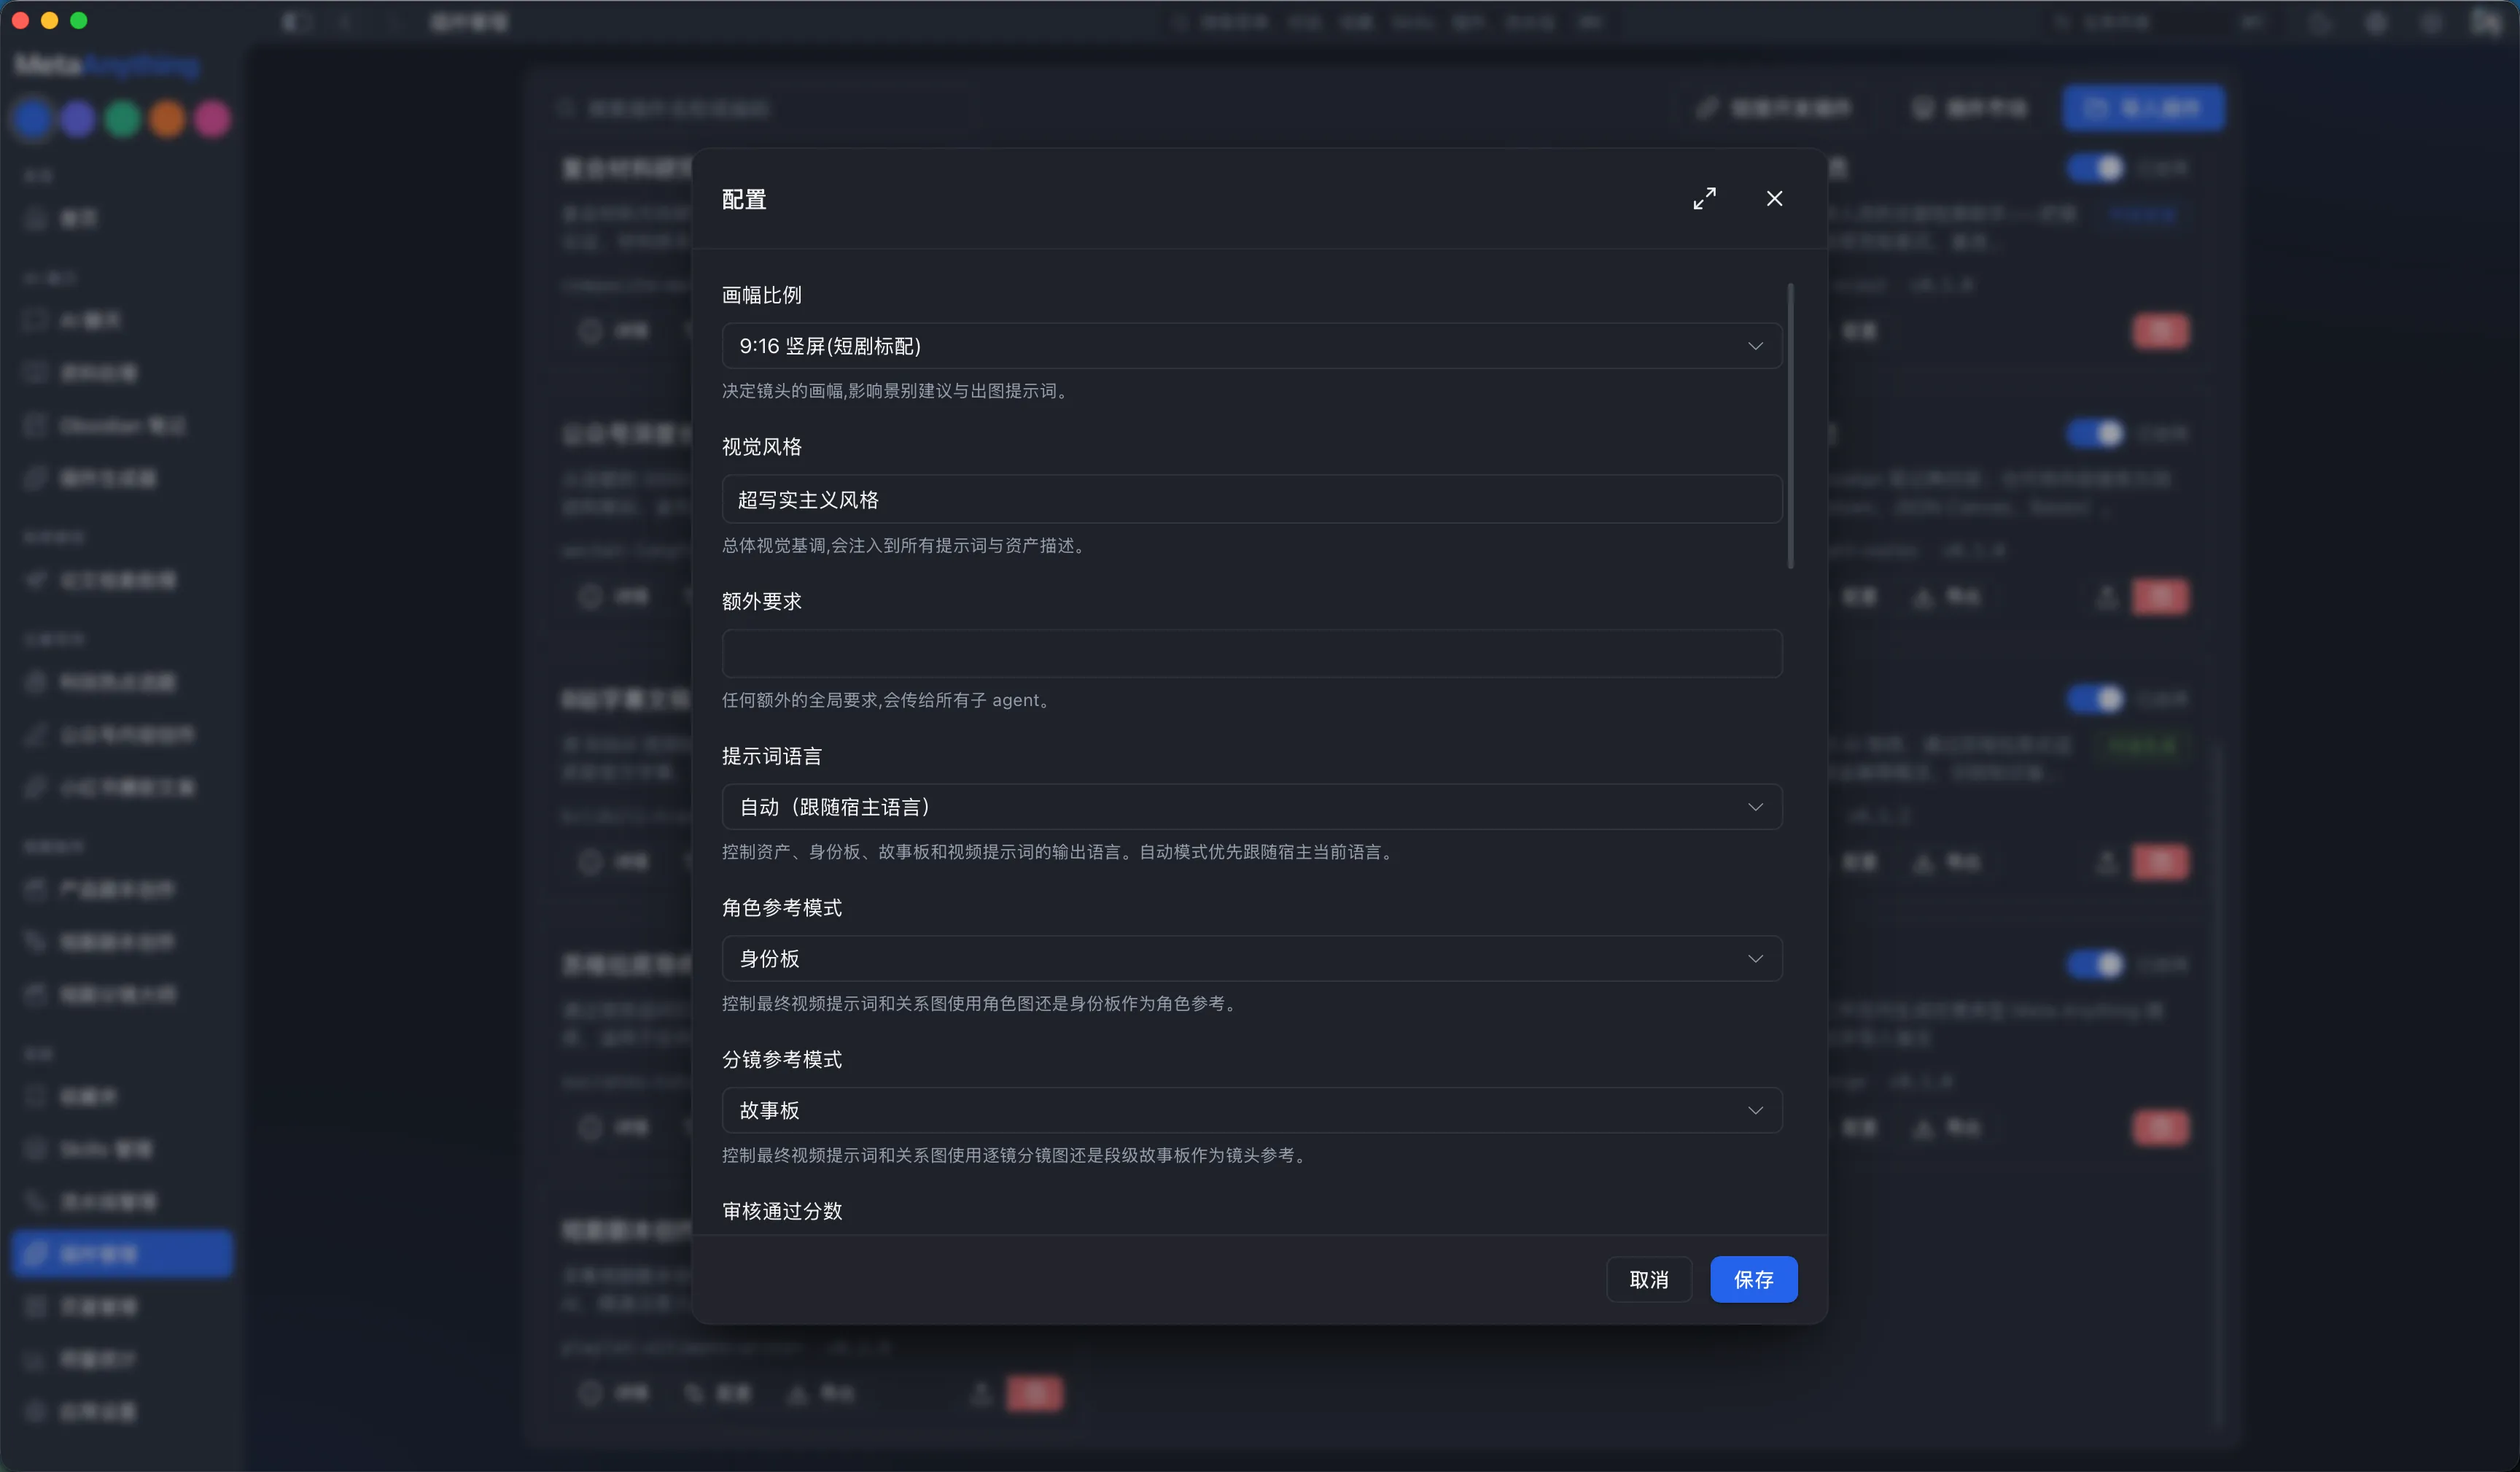Click the 审核通过分数 label
This screenshot has width=2520, height=1472.
tap(782, 1211)
